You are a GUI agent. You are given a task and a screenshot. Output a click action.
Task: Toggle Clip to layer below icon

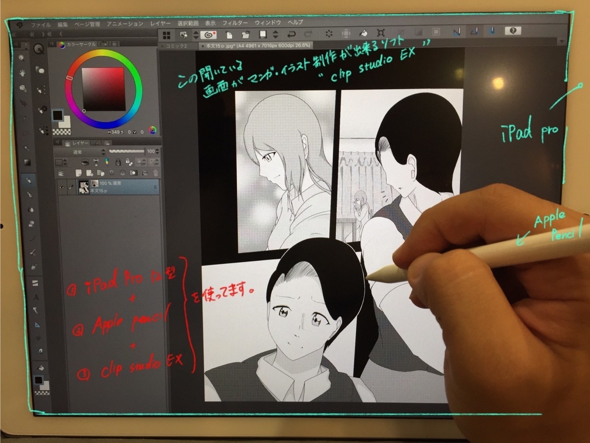[85, 162]
